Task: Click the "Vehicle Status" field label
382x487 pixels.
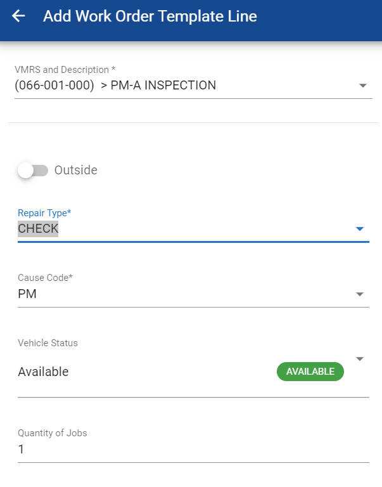Action: point(48,343)
